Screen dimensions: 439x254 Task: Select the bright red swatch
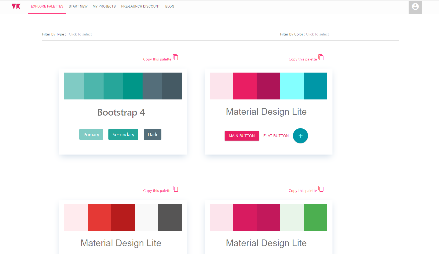(100, 217)
